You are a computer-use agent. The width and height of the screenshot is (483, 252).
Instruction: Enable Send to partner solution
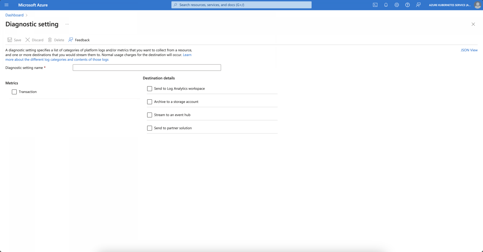point(150,128)
